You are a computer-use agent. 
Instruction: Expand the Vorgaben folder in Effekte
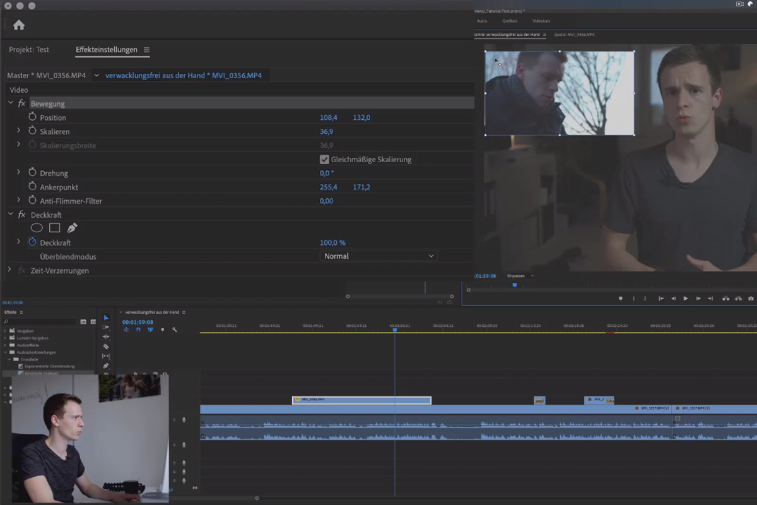click(6, 331)
